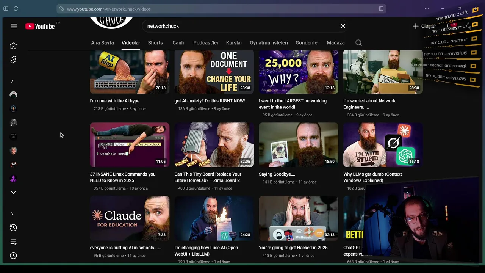485x273 pixels.
Task: Open title Why LLMs get dumb
Action: point(372,177)
